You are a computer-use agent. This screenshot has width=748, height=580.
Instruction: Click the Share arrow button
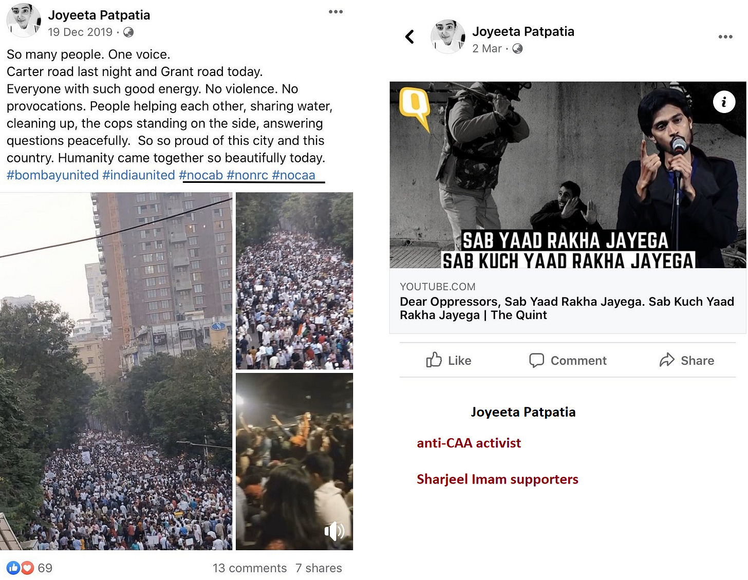[x=687, y=360]
